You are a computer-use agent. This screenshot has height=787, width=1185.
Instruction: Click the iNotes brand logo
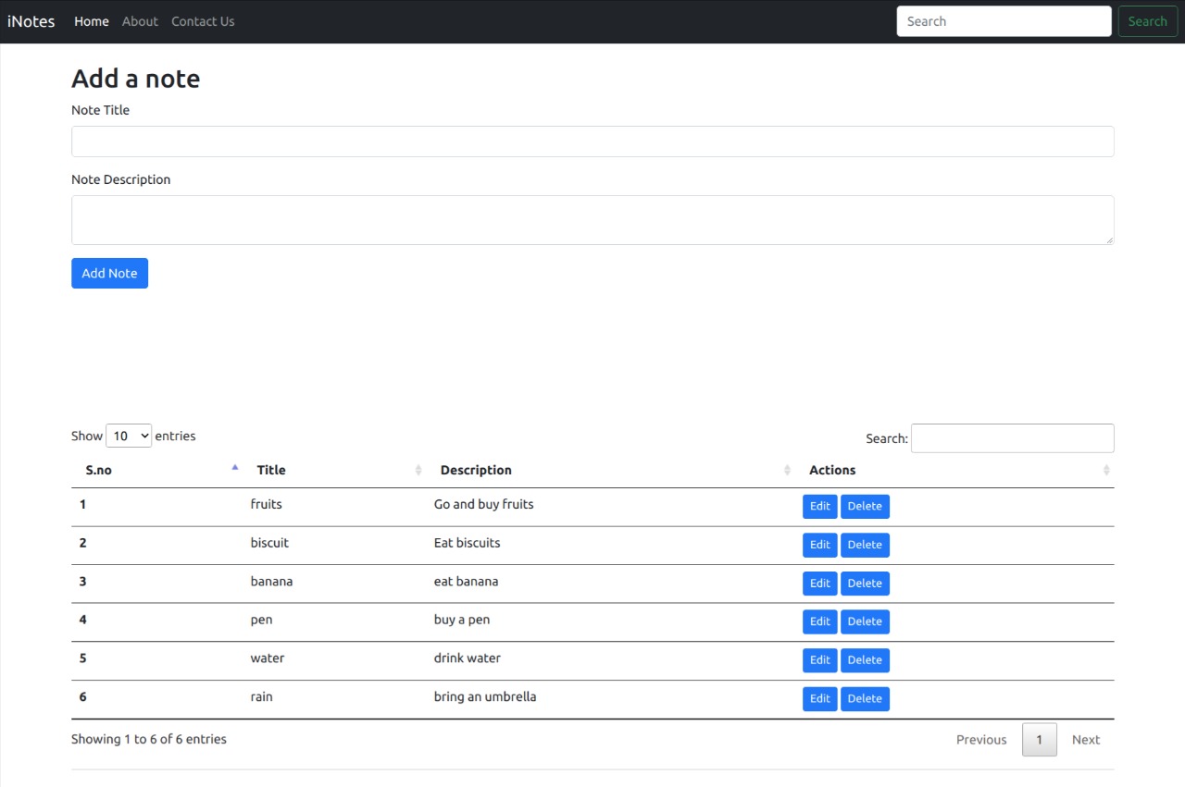[31, 21]
